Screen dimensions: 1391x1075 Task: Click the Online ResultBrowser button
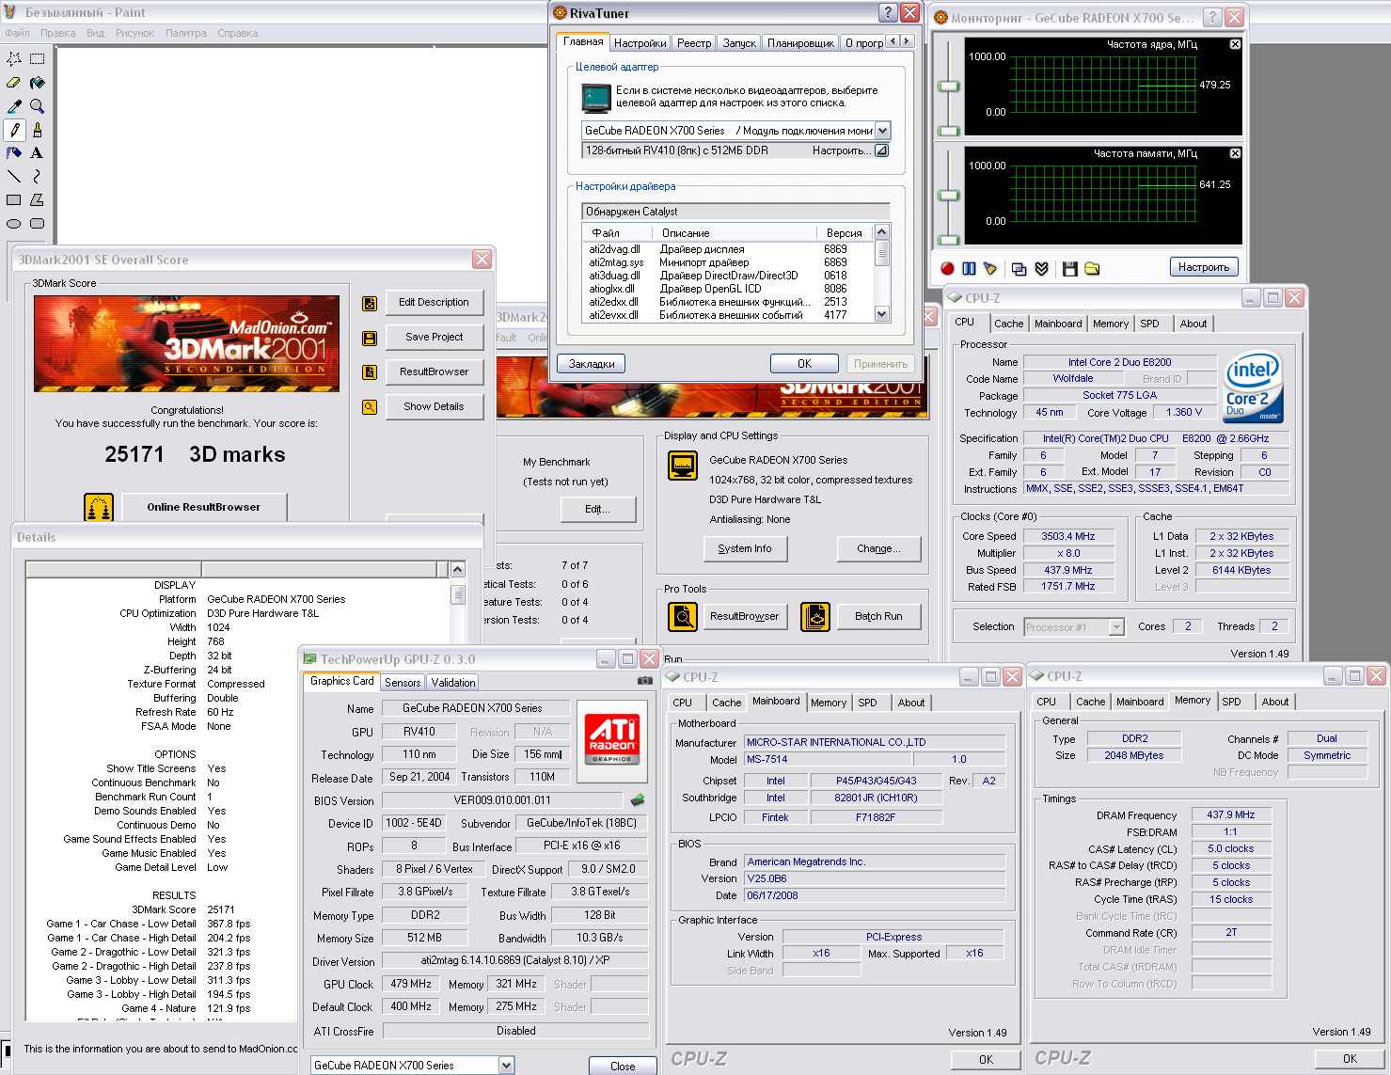point(204,507)
